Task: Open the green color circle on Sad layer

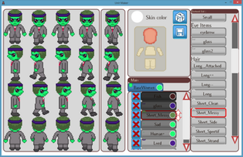Action: pos(173,125)
